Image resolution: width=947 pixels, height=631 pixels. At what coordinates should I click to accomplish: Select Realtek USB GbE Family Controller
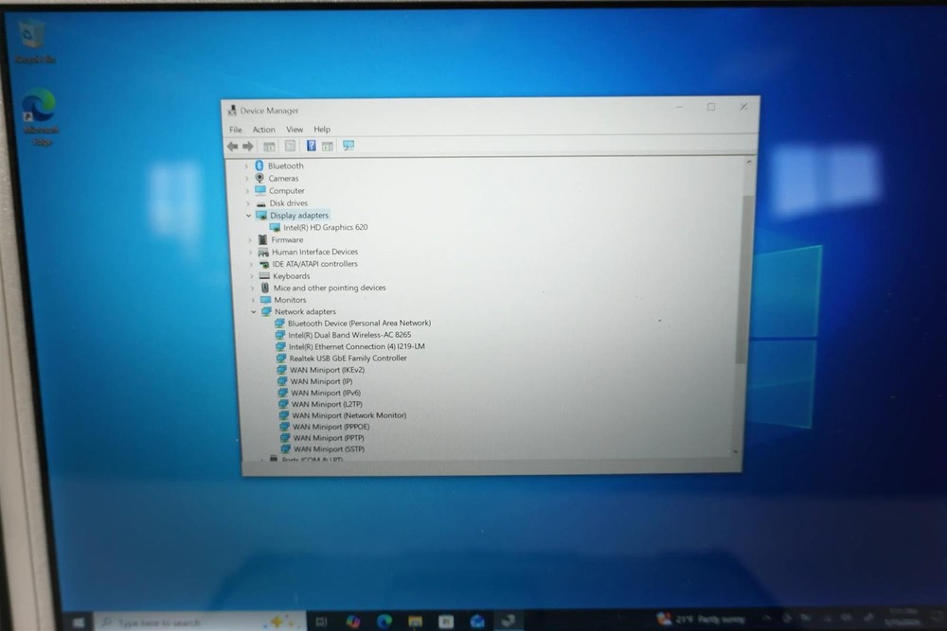tap(348, 359)
